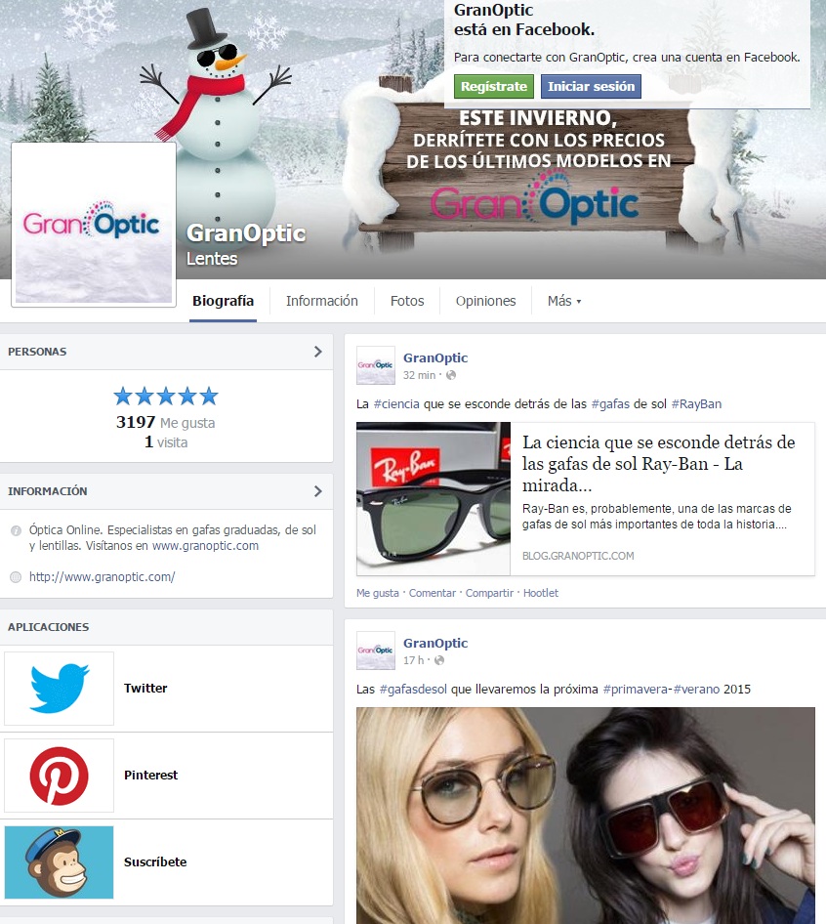
Task: Click the Lentes category under page title
Action: (x=212, y=259)
